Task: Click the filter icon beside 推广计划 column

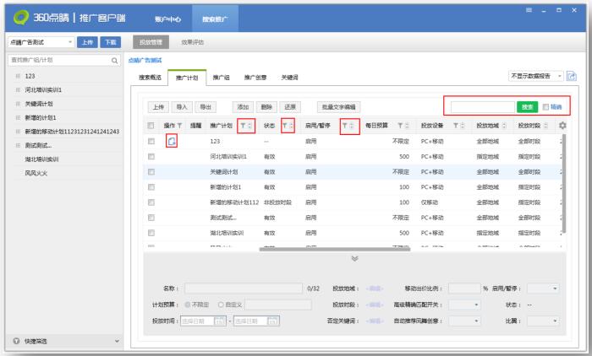Action: pyautogui.click(x=243, y=126)
